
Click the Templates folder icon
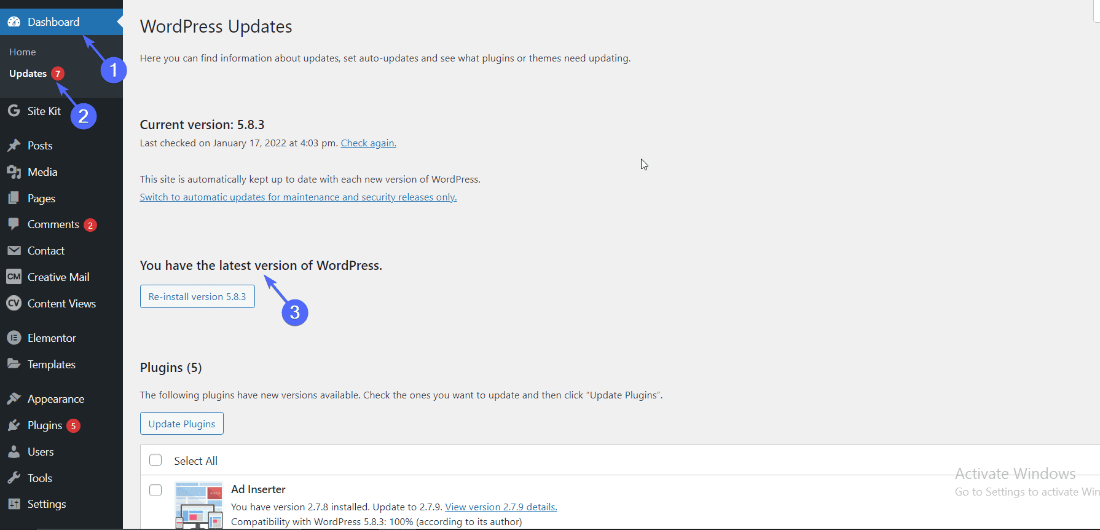(x=14, y=364)
